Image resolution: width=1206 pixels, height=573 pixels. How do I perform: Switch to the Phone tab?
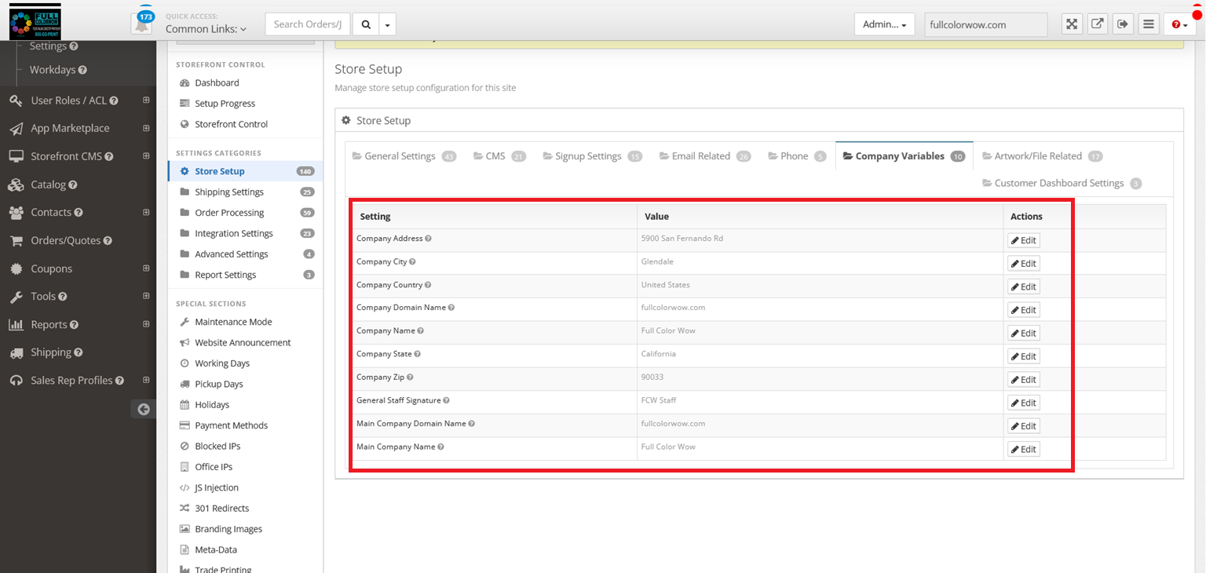click(x=796, y=156)
